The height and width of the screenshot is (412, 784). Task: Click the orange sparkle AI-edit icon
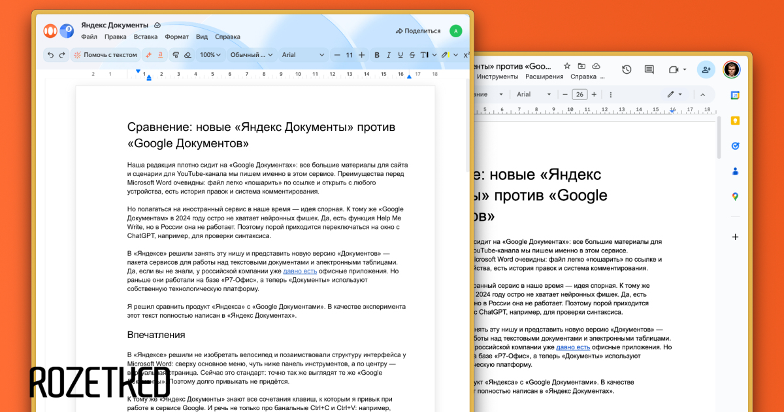coord(149,55)
